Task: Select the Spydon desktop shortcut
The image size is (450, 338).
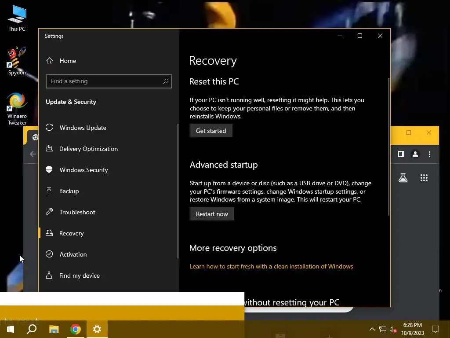Action: pyautogui.click(x=17, y=61)
